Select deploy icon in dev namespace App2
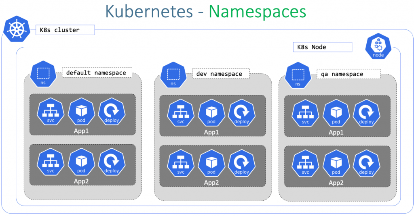This screenshot has width=414, height=216. pyautogui.click(x=242, y=163)
